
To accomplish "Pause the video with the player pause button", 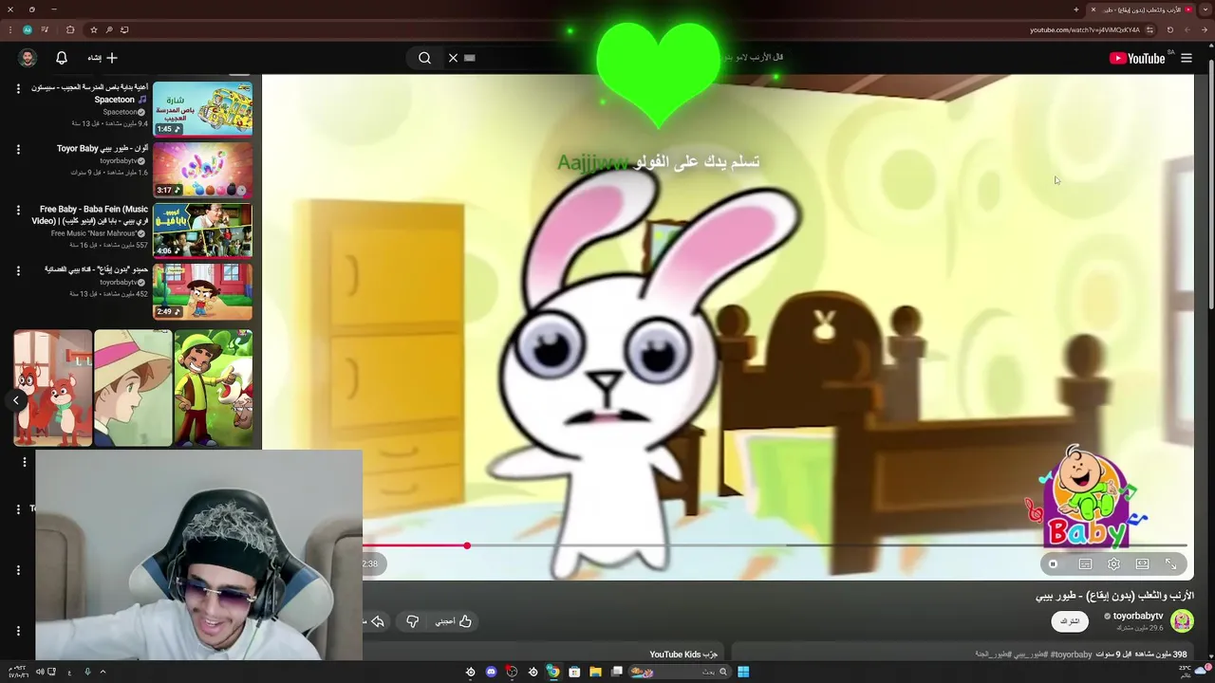I will pos(1053,564).
